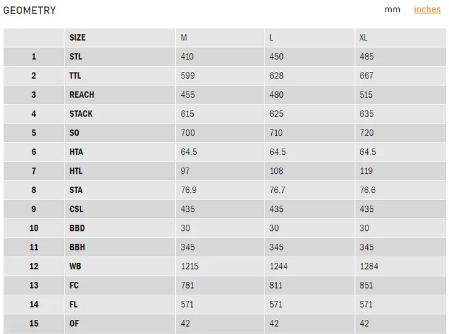
Task: Select the FC value 851 for XL
Action: click(366, 285)
